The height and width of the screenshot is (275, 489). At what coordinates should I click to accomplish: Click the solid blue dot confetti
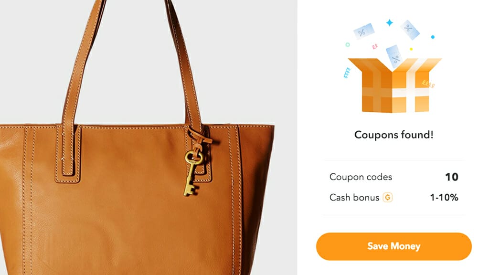point(433,37)
